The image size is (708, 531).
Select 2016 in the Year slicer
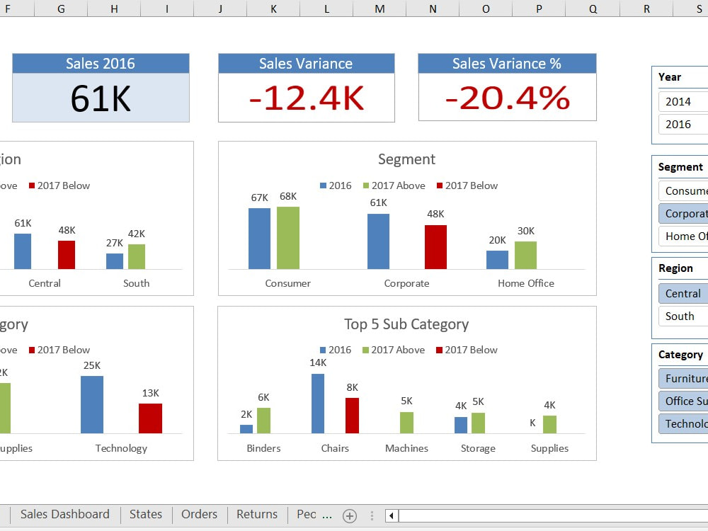683,124
